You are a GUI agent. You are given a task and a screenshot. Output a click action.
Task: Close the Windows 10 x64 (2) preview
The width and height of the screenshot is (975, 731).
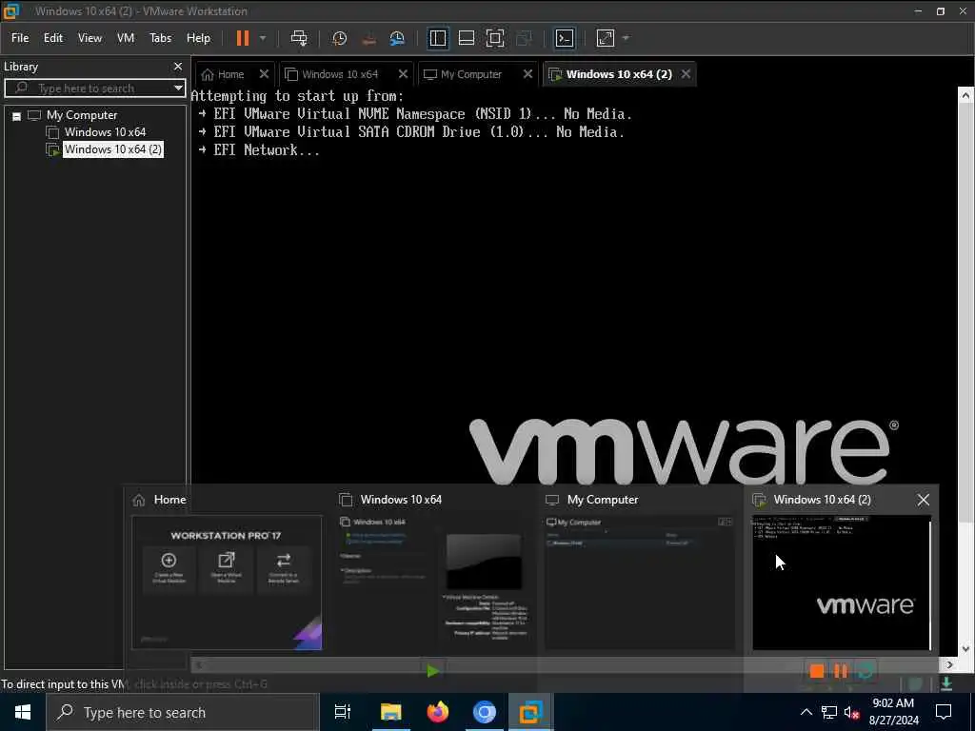924,500
